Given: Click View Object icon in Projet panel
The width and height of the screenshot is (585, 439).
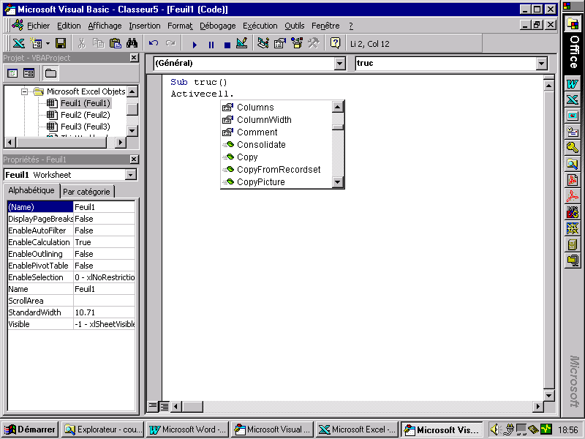Looking at the screenshot, I should [x=29, y=73].
